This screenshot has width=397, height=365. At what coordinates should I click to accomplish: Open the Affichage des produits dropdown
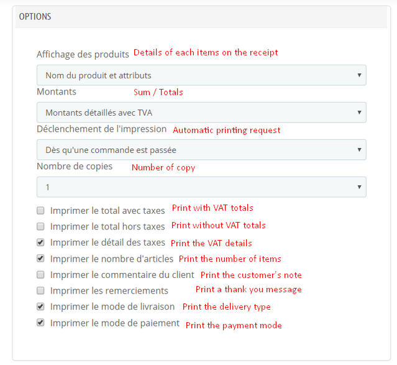[201, 75]
